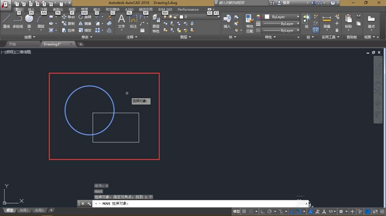Open the ByLayer color dropdown
386x216 pixels.
(281, 17)
